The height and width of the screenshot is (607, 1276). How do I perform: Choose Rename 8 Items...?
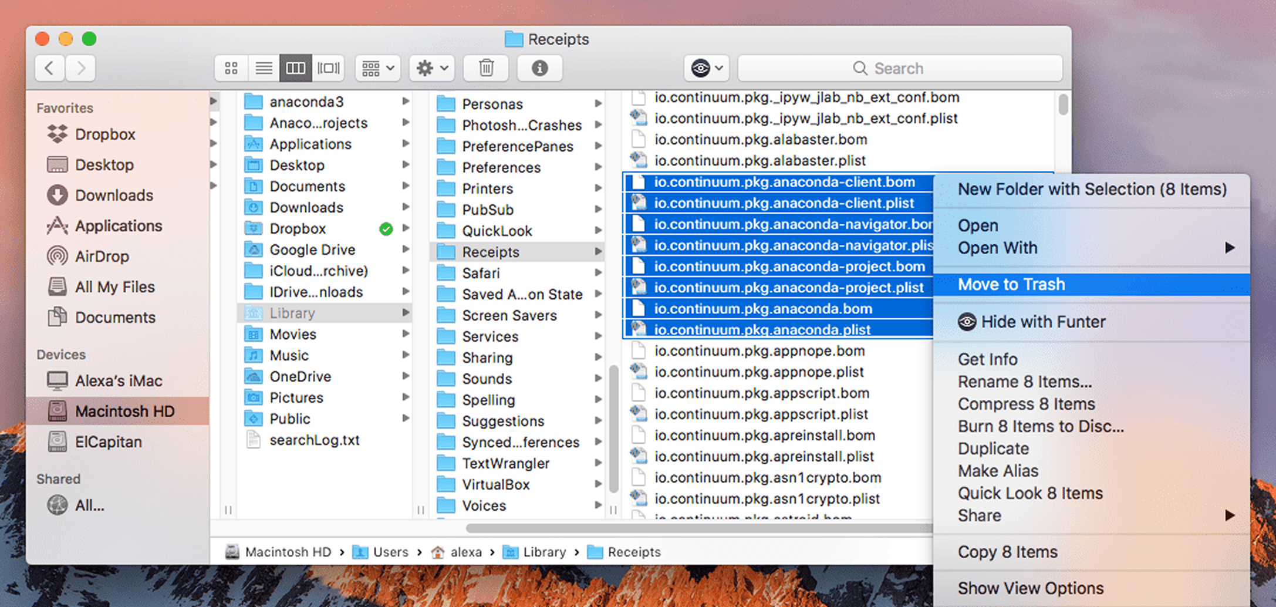click(x=1092, y=382)
